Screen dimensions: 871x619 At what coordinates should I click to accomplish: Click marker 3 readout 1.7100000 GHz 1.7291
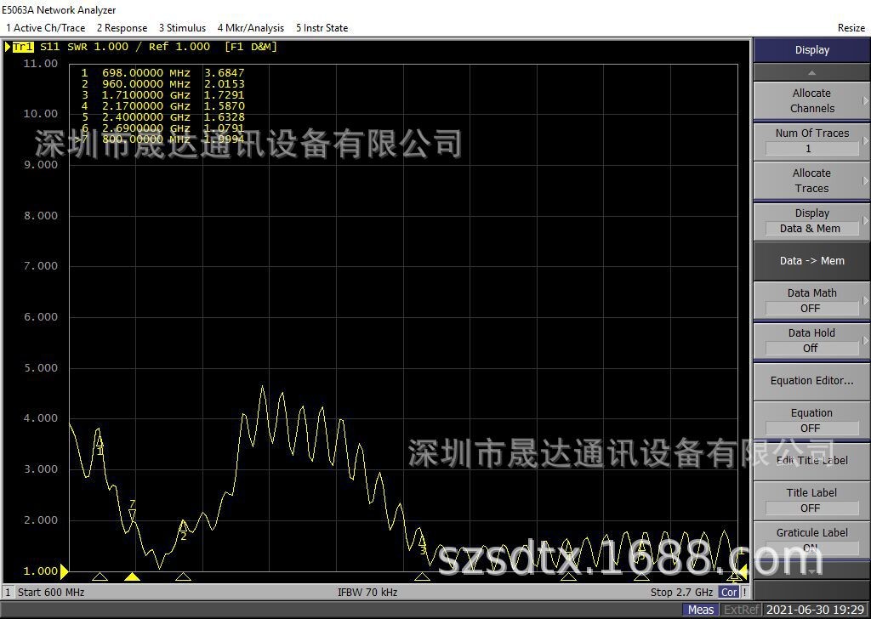click(162, 95)
